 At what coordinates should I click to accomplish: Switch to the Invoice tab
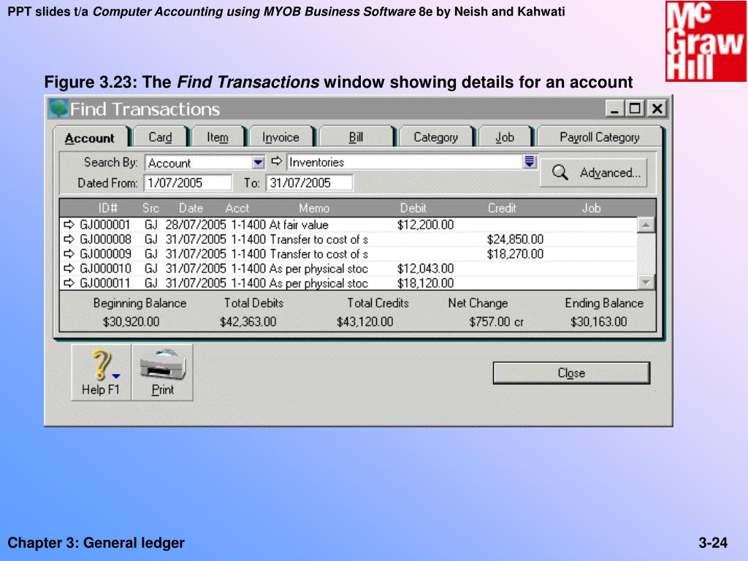(x=280, y=137)
